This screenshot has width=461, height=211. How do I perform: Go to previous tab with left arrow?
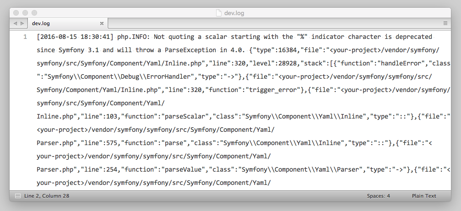[15, 23]
